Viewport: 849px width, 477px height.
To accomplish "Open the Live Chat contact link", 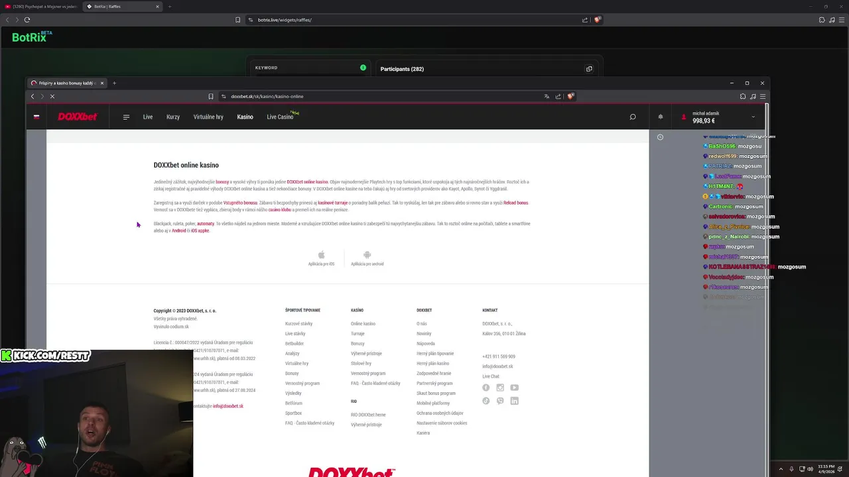I will click(x=491, y=376).
